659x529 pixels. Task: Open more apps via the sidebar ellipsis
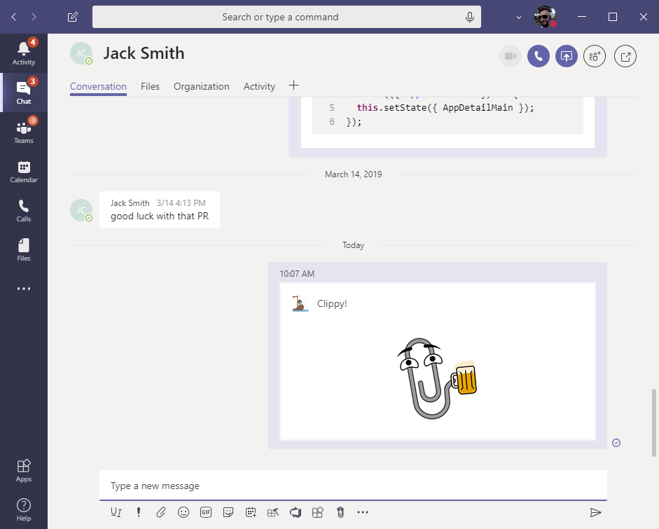coord(23,288)
